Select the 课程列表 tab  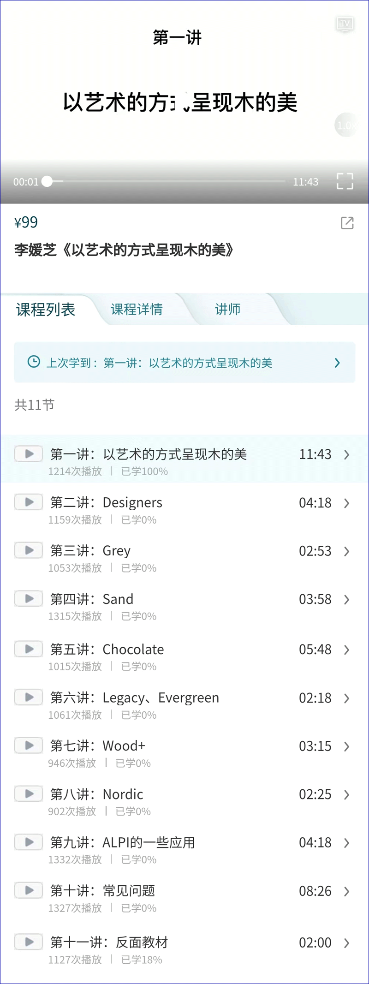coord(46,309)
